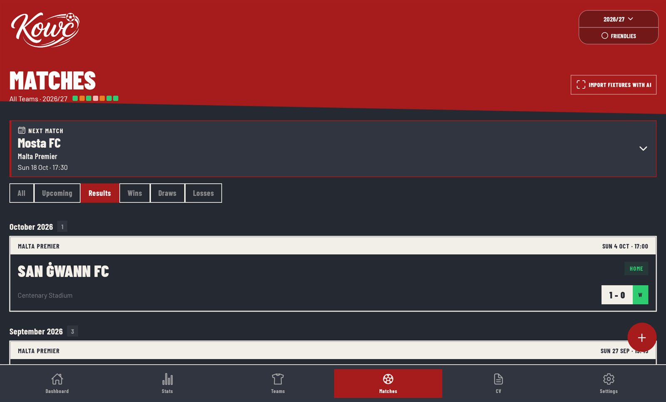This screenshot has width=666, height=402.
Task: Filter matches by Losses
Action: pyautogui.click(x=204, y=193)
